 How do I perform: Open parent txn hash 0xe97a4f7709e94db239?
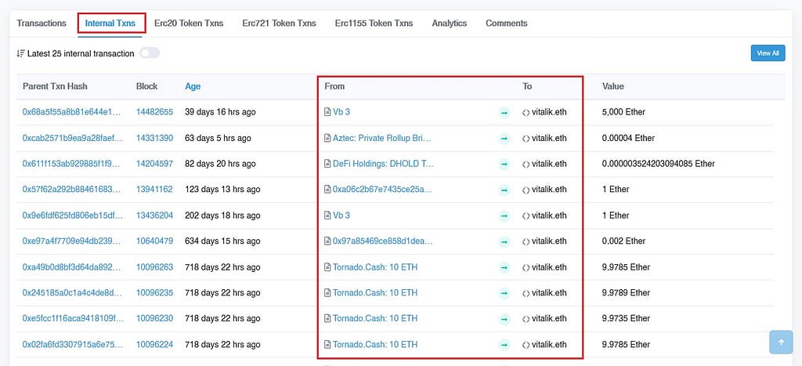pyautogui.click(x=71, y=241)
